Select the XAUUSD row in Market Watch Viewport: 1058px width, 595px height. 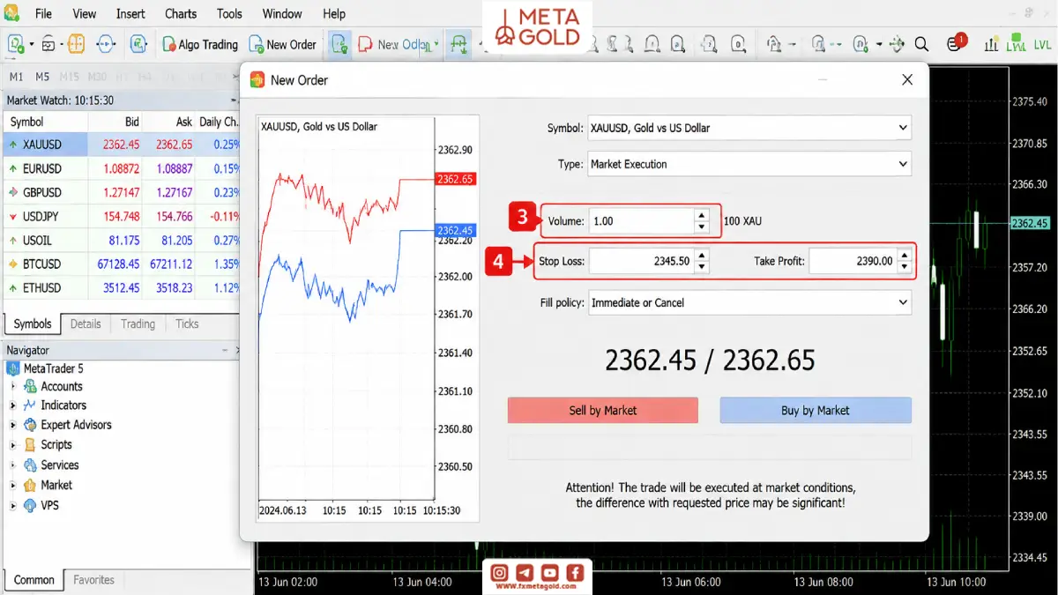pos(121,145)
